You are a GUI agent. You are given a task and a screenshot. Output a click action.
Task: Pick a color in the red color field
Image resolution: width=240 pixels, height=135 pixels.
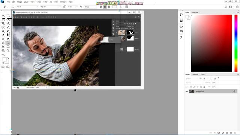coord(211,43)
